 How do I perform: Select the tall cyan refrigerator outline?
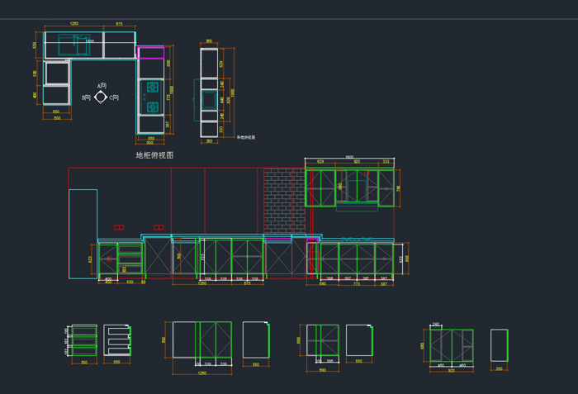[x=83, y=234]
